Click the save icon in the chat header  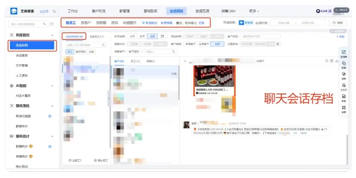coord(332,61)
